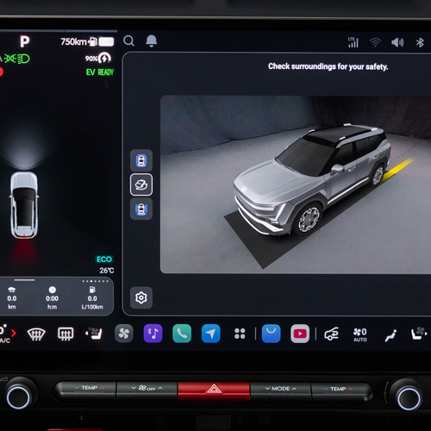
Task: Toggle rear window defogger
Action: coord(66,334)
